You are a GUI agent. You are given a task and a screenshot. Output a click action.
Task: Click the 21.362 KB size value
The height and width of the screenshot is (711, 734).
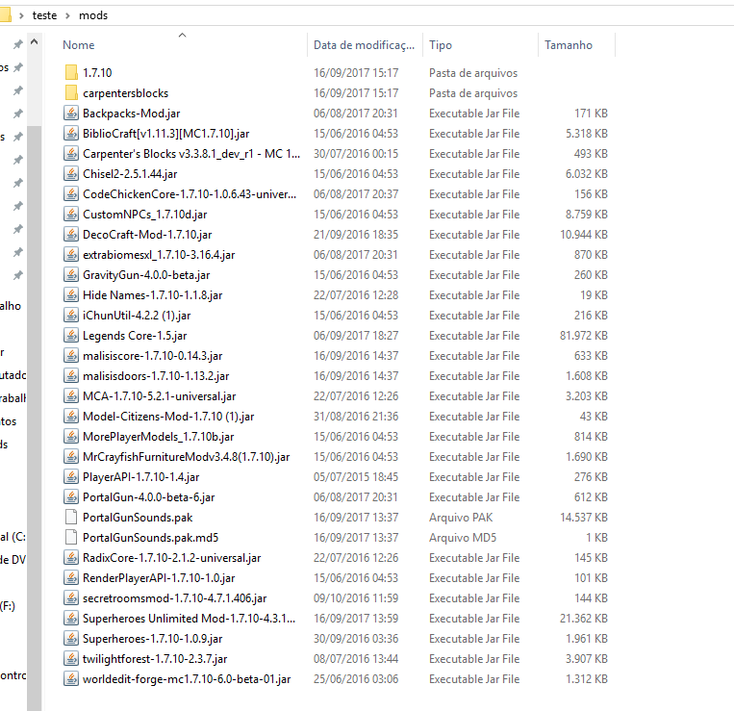(x=583, y=619)
